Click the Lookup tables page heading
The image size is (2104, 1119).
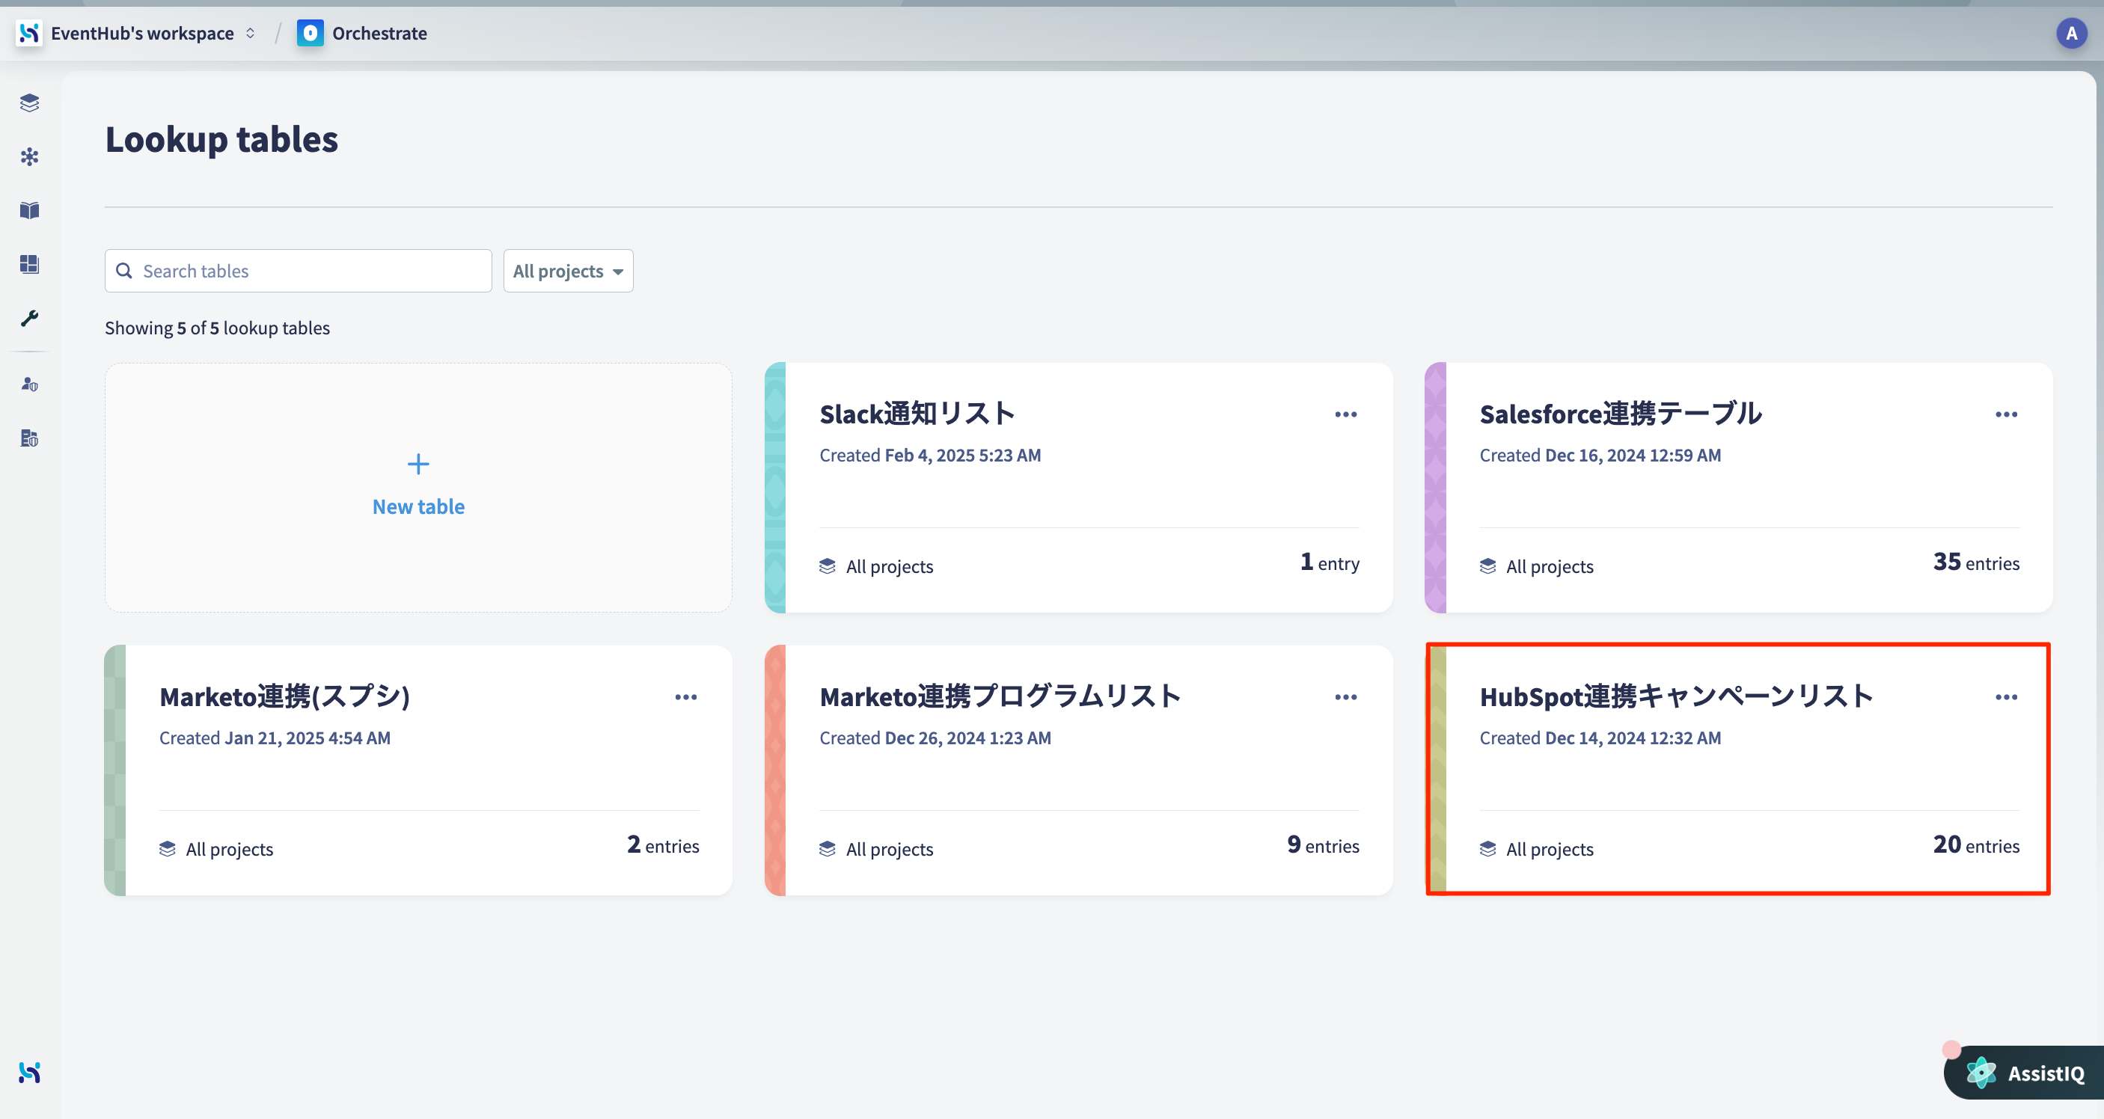(x=221, y=140)
